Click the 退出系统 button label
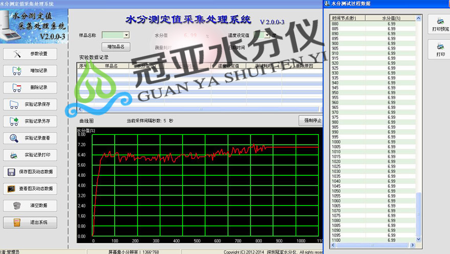The image size is (450, 254). click(39, 222)
